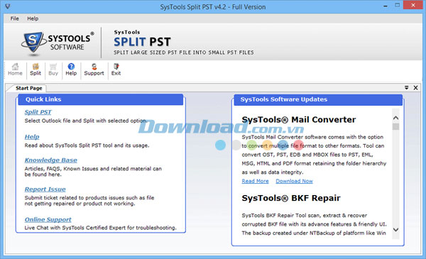The width and height of the screenshot is (426, 259).
Task: Close the SysTools Split PST window
Action: pos(413,5)
